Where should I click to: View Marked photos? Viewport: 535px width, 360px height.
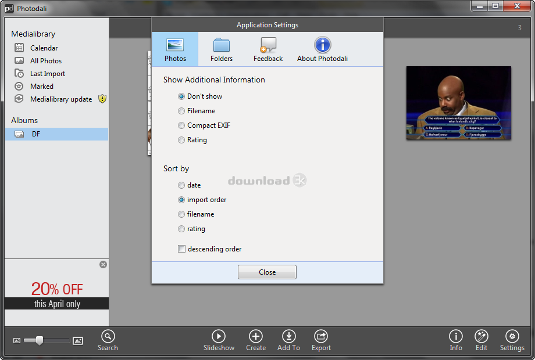[x=42, y=87]
